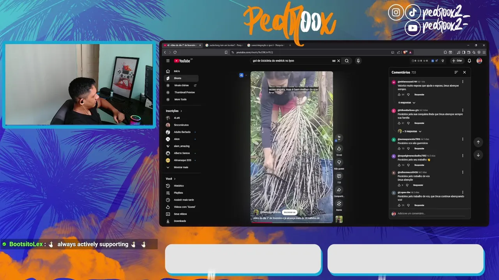Switch to the osseointegração search tab
The image size is (499, 280).
(x=265, y=45)
